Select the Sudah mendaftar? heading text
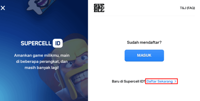Screen dimensions: 200x101 144,42
